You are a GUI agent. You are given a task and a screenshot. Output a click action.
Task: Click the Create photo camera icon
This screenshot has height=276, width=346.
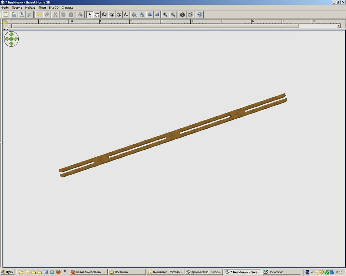point(182,14)
